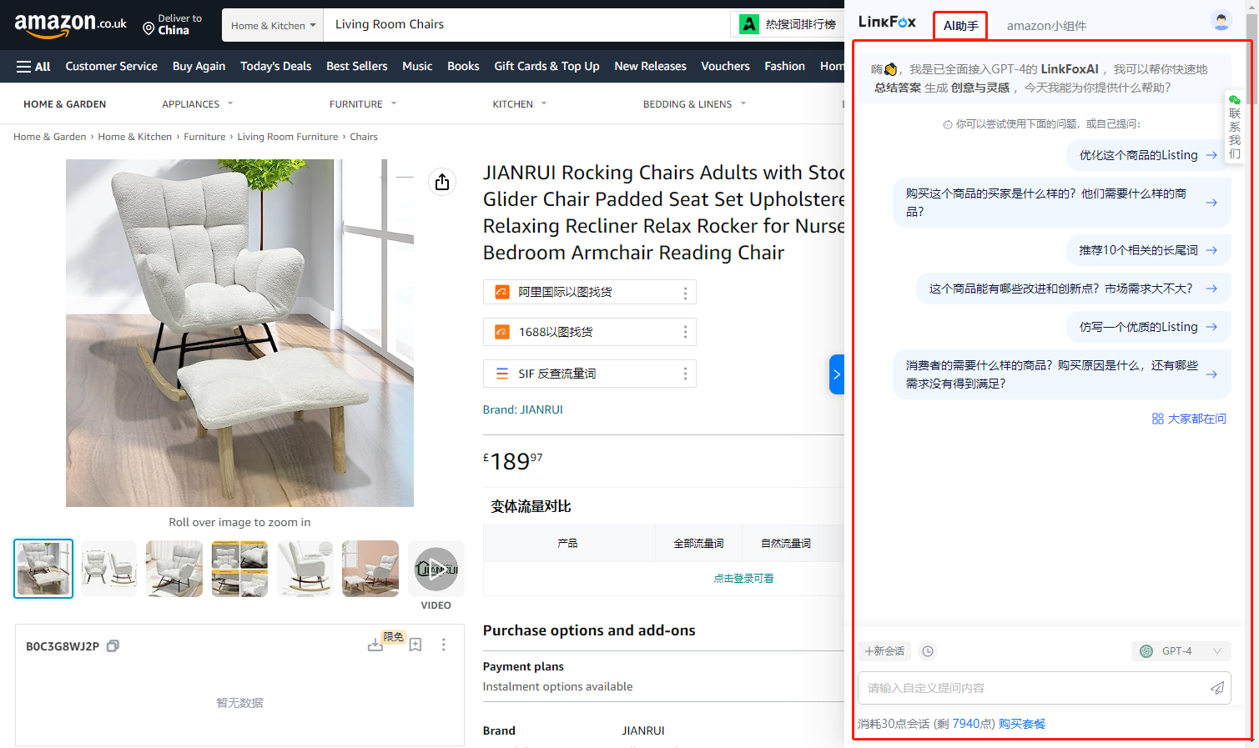Open the GPT-4 model dropdown

[x=1181, y=651]
